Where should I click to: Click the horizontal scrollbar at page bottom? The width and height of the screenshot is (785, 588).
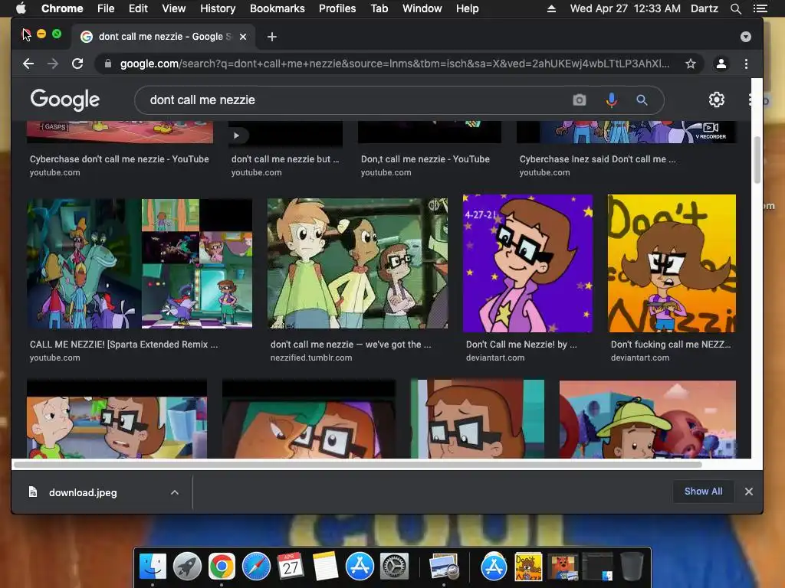click(358, 465)
